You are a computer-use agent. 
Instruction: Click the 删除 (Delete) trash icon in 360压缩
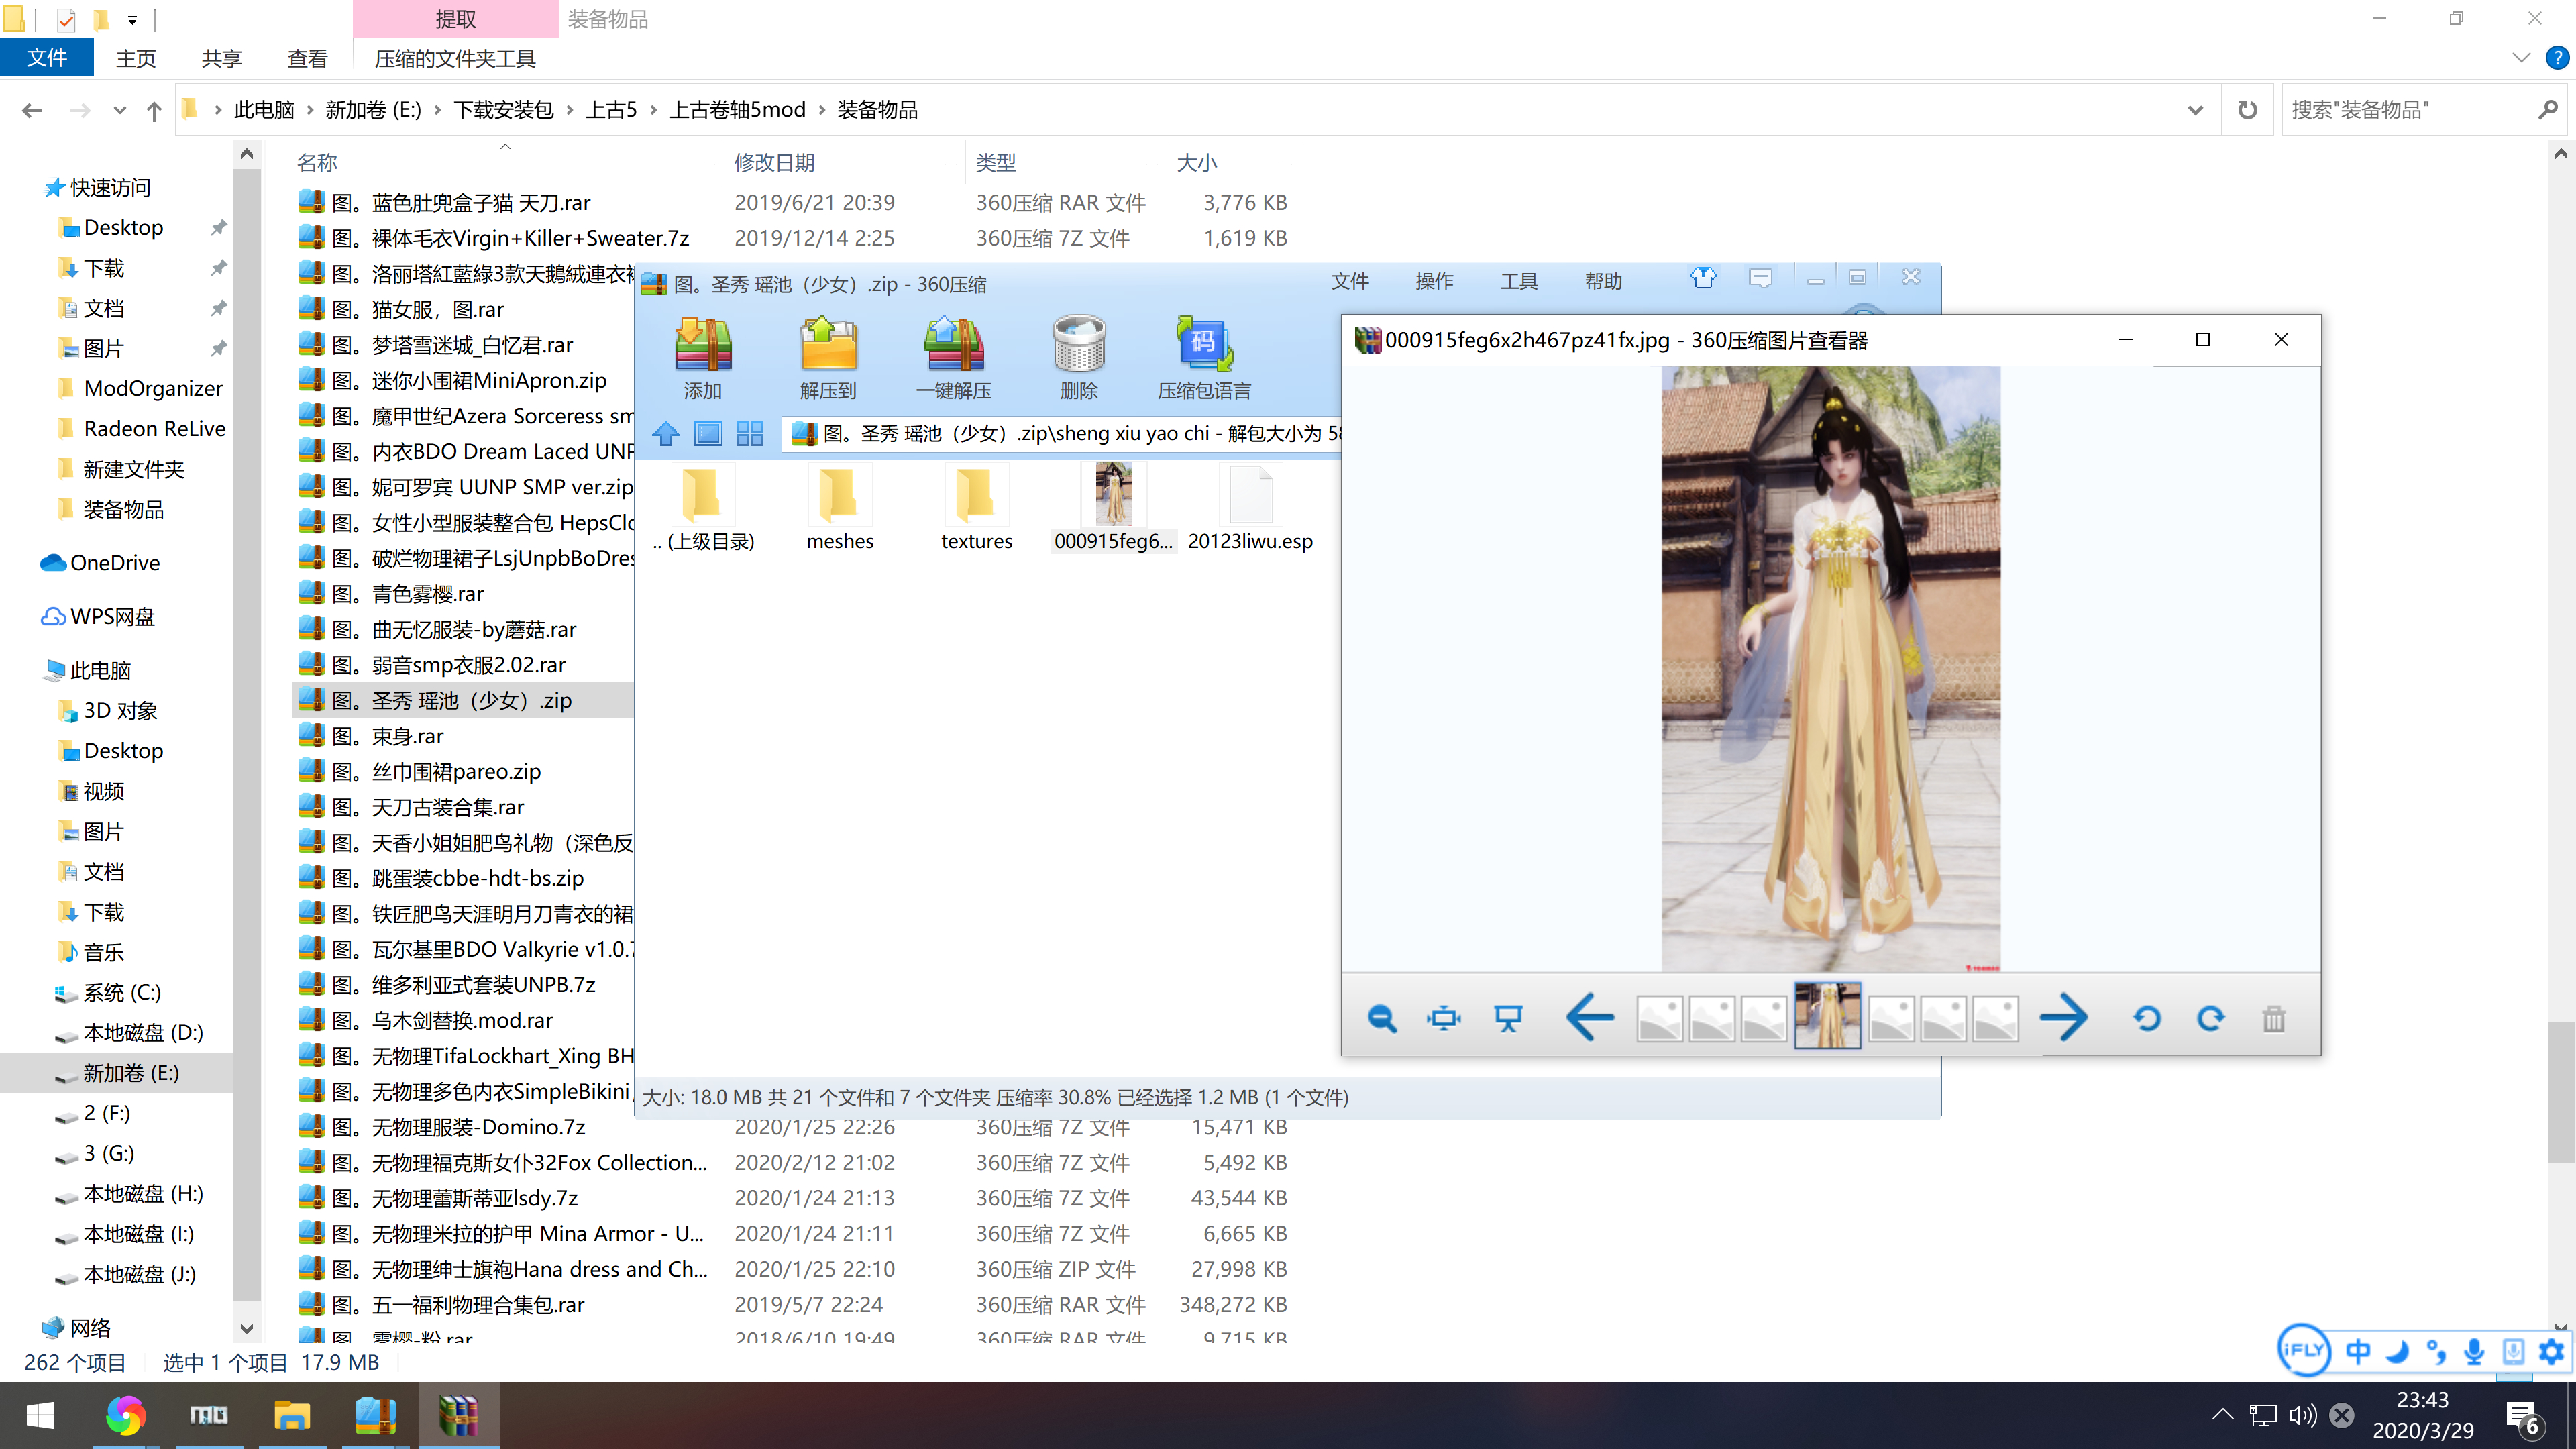coord(1079,357)
